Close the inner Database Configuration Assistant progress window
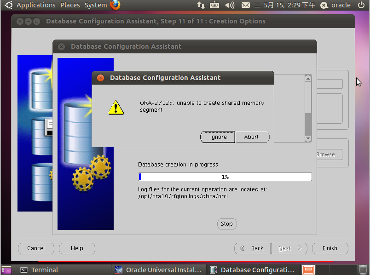370x275 pixels. [x=61, y=47]
